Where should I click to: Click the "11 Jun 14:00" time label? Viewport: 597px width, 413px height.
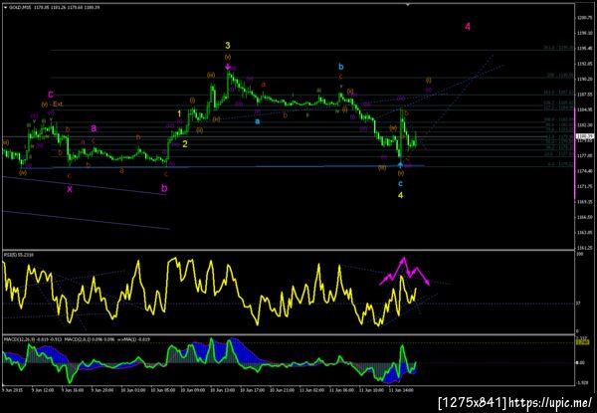click(x=400, y=390)
